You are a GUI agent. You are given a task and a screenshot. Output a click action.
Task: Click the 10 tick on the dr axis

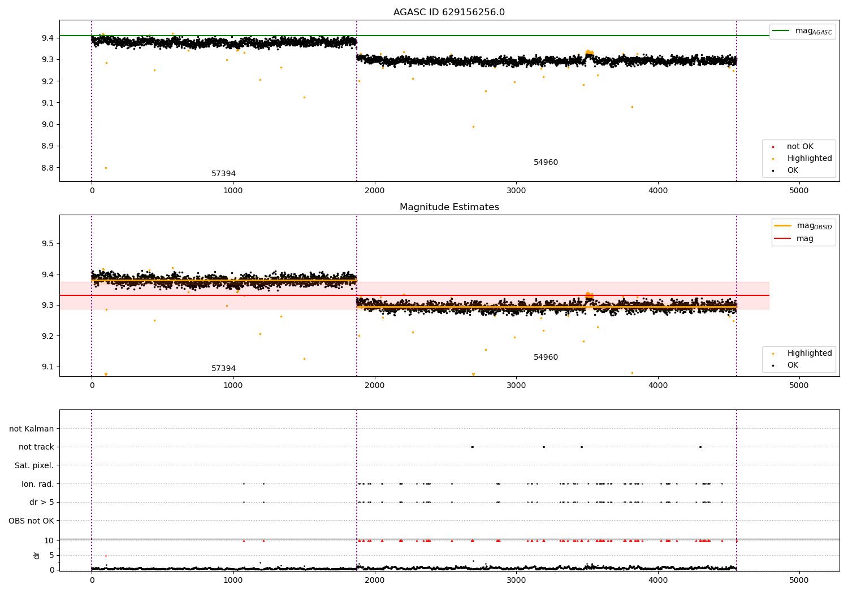coord(49,541)
